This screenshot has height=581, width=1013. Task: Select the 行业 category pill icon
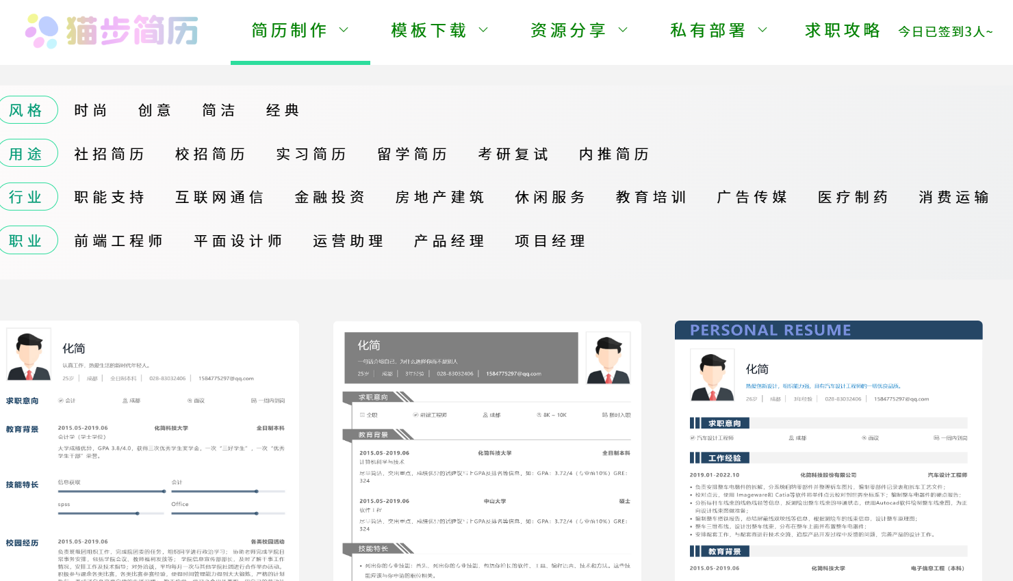[29, 196]
